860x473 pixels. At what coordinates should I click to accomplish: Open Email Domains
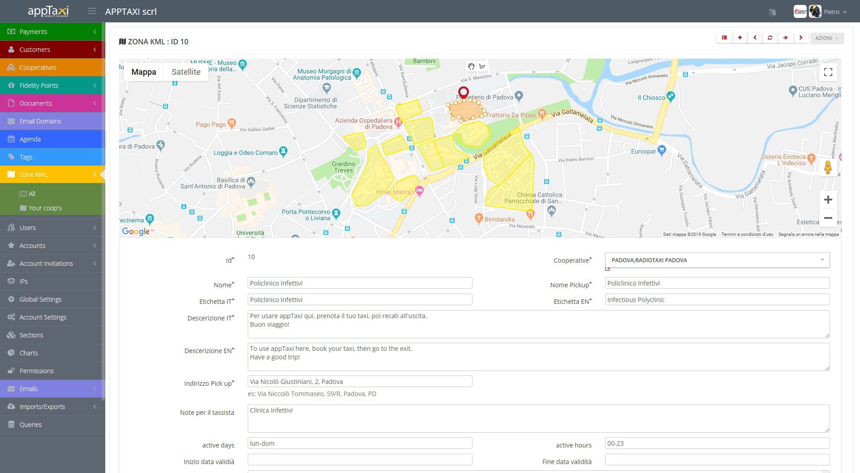pyautogui.click(x=52, y=121)
